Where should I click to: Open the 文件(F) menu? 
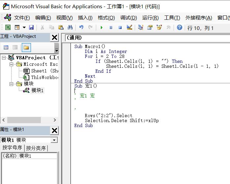click(22, 18)
